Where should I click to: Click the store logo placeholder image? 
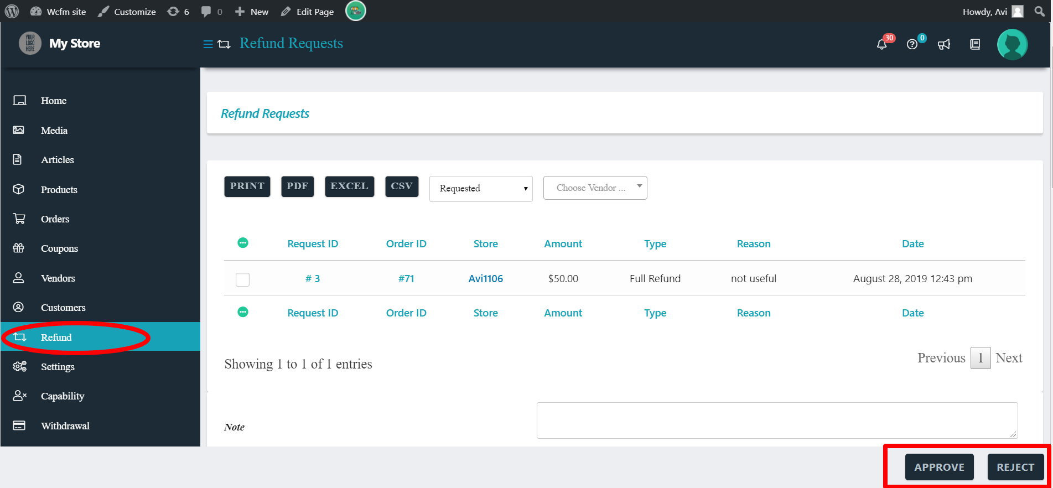[x=30, y=43]
